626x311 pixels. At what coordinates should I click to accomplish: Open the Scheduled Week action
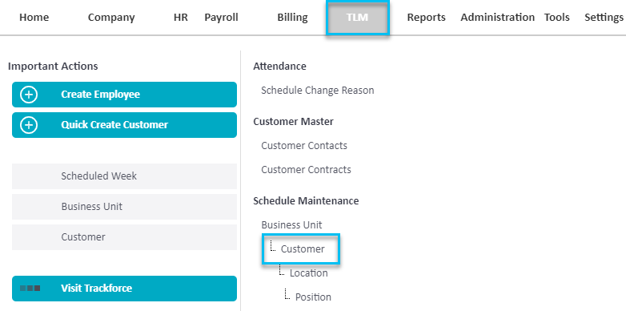[x=124, y=176]
